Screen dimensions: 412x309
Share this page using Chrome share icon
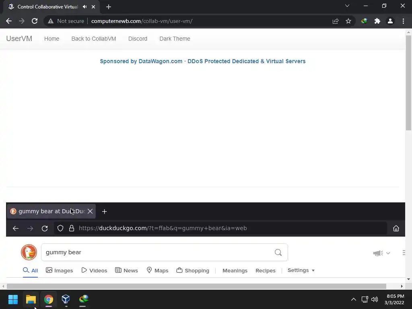click(x=336, y=21)
